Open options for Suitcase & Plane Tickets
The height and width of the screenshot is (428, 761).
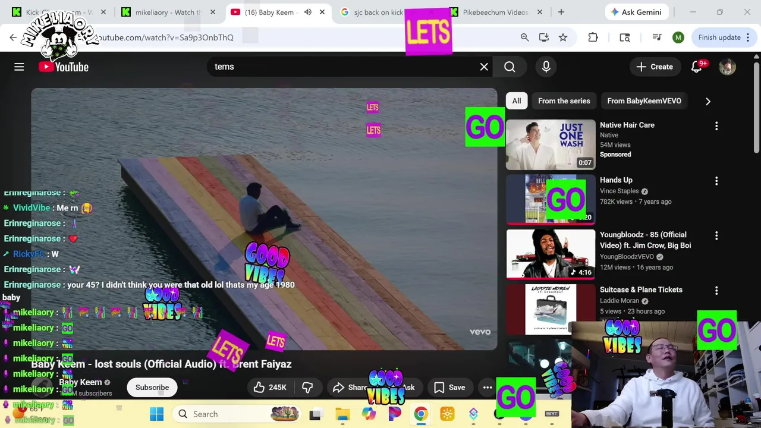click(716, 290)
